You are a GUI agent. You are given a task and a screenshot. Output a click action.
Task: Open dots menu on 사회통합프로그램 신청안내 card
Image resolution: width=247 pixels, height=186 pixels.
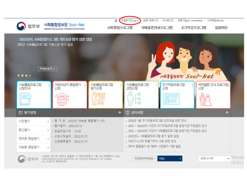49,85
